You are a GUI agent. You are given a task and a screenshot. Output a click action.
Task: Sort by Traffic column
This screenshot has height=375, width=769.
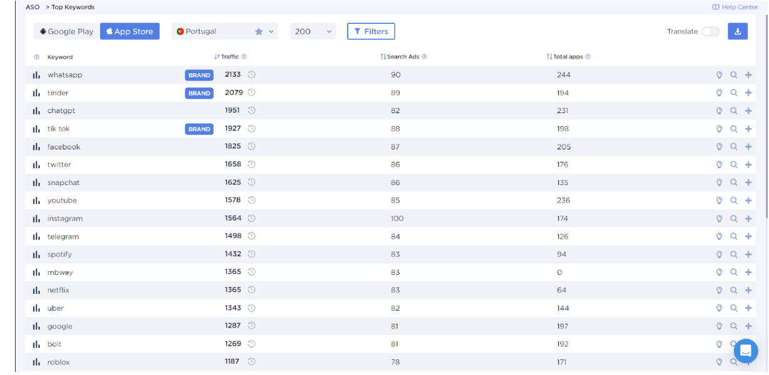(x=226, y=57)
